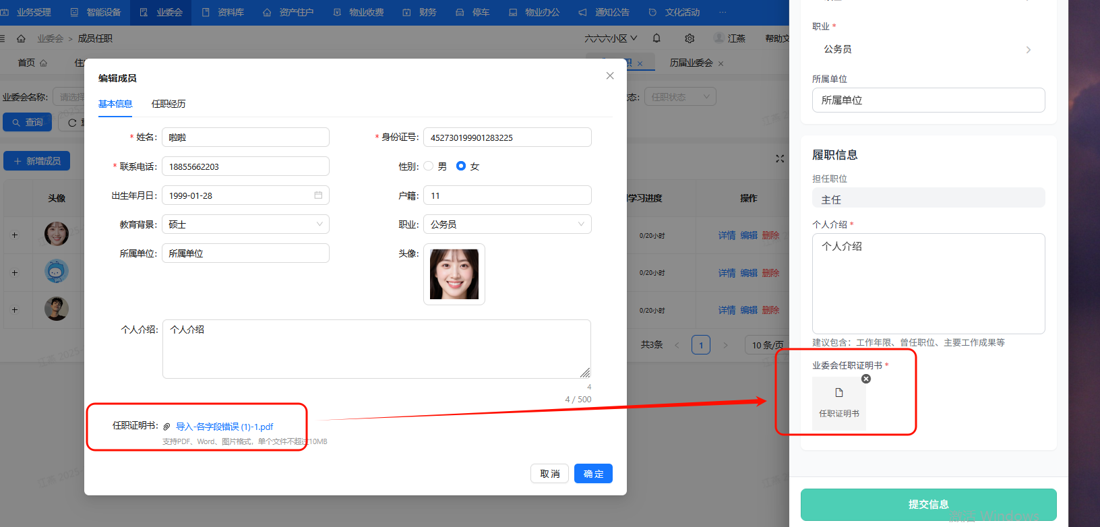This screenshot has height=527, width=1100.
Task: Click the calendar icon in birth date field
Action: (318, 195)
